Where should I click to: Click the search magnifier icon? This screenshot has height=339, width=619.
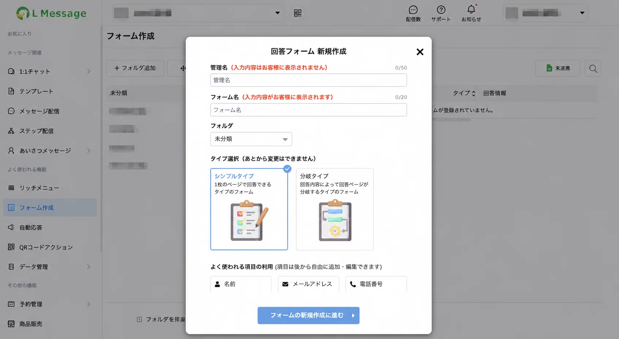point(593,68)
